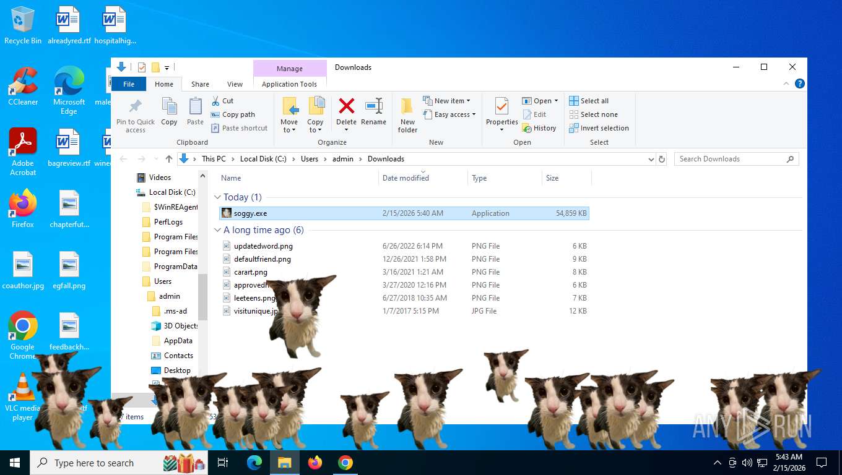
Task: Switch to View ribbon tab
Action: tap(235, 84)
